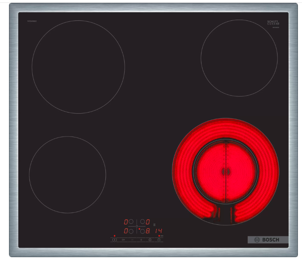Tap the timer clock icon
Image resolution: width=302 pixels, height=260 pixels.
159,240
